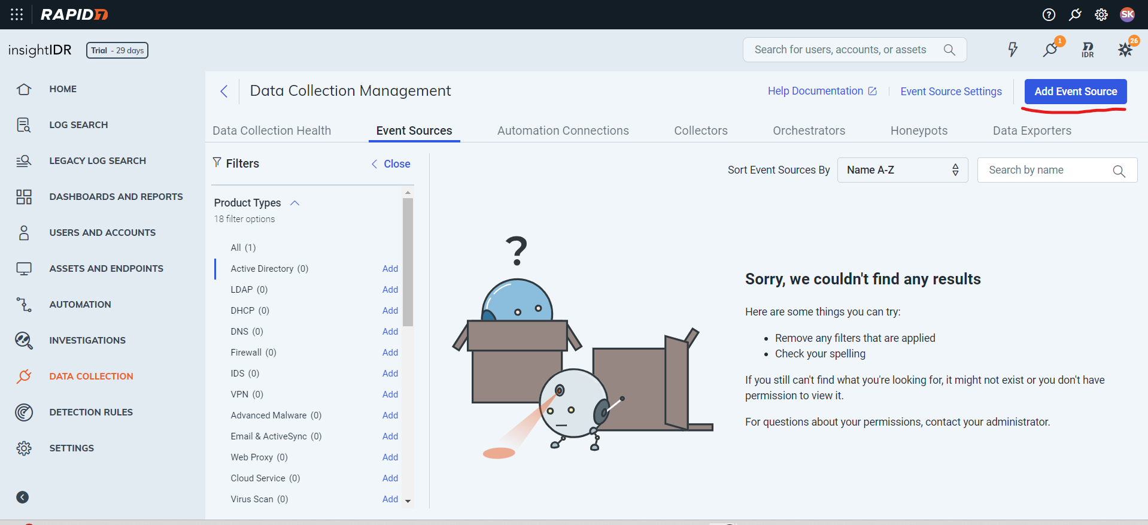
Task: Click the Log Search icon
Action: [x=24, y=125]
